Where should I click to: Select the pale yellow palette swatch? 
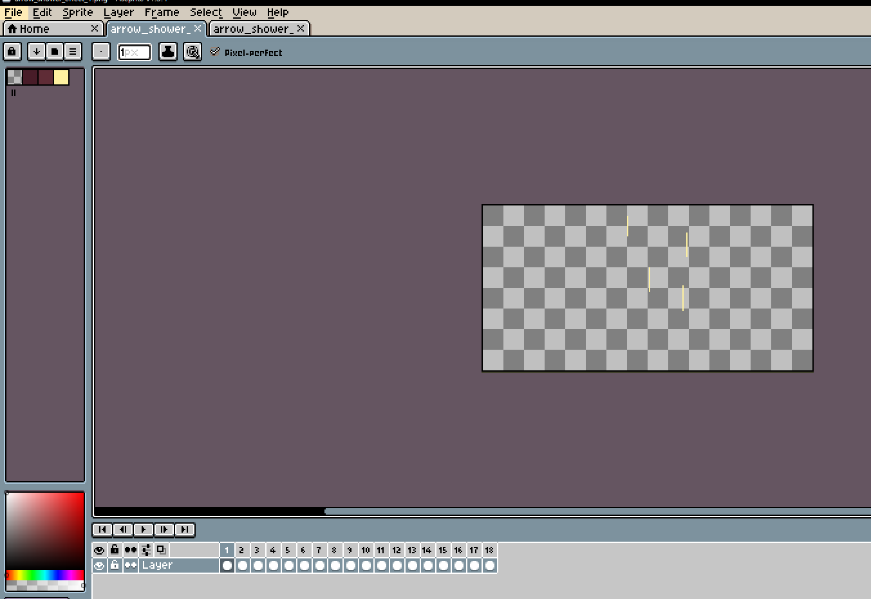coord(61,77)
